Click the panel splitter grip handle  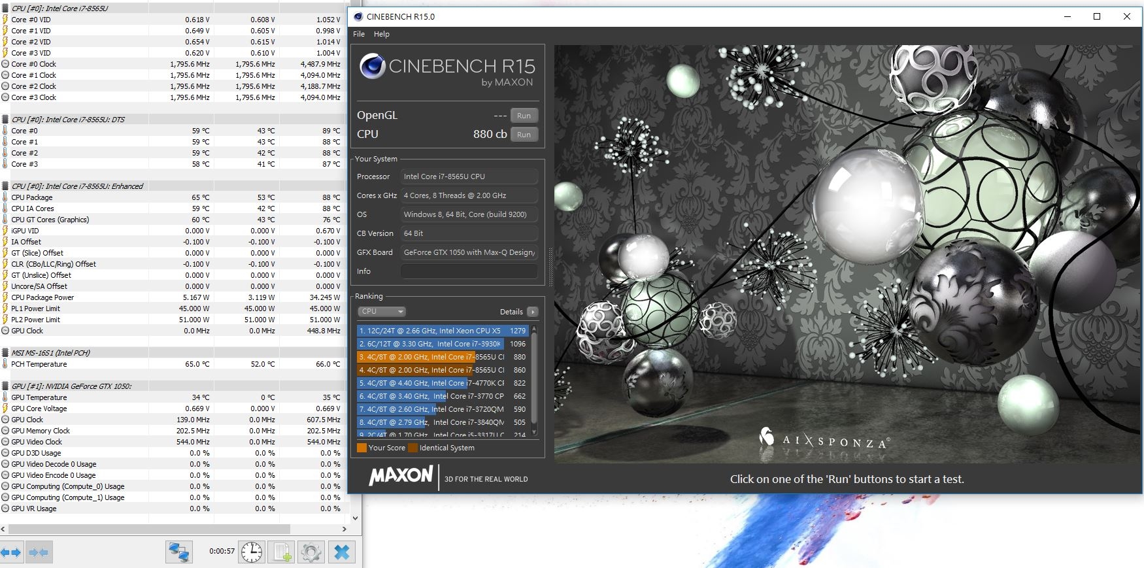click(x=550, y=267)
